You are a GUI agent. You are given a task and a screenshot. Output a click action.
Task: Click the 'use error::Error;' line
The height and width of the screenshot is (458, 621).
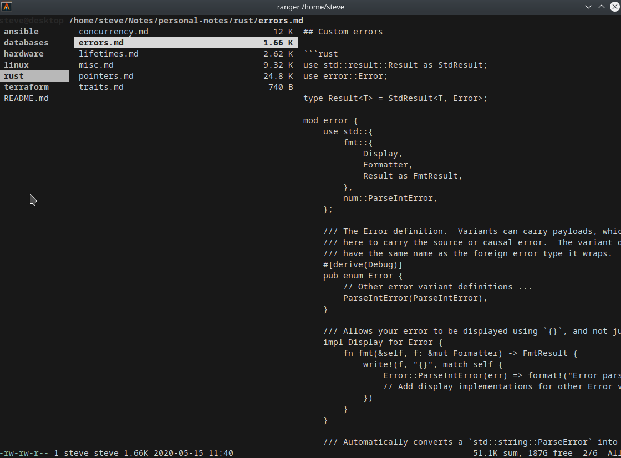click(345, 76)
